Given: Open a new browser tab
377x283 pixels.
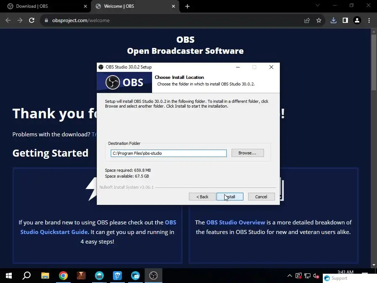Looking at the screenshot, I should [x=187, y=6].
